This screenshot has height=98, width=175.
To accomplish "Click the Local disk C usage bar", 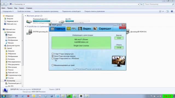I will tap(45, 21).
